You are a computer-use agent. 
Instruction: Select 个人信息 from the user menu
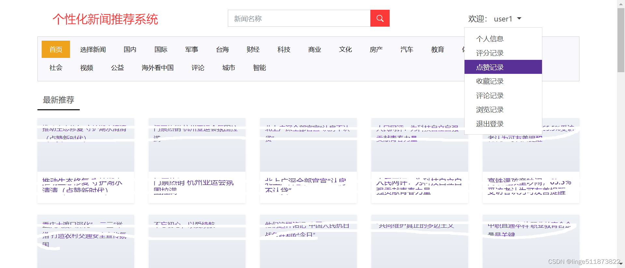(503, 39)
